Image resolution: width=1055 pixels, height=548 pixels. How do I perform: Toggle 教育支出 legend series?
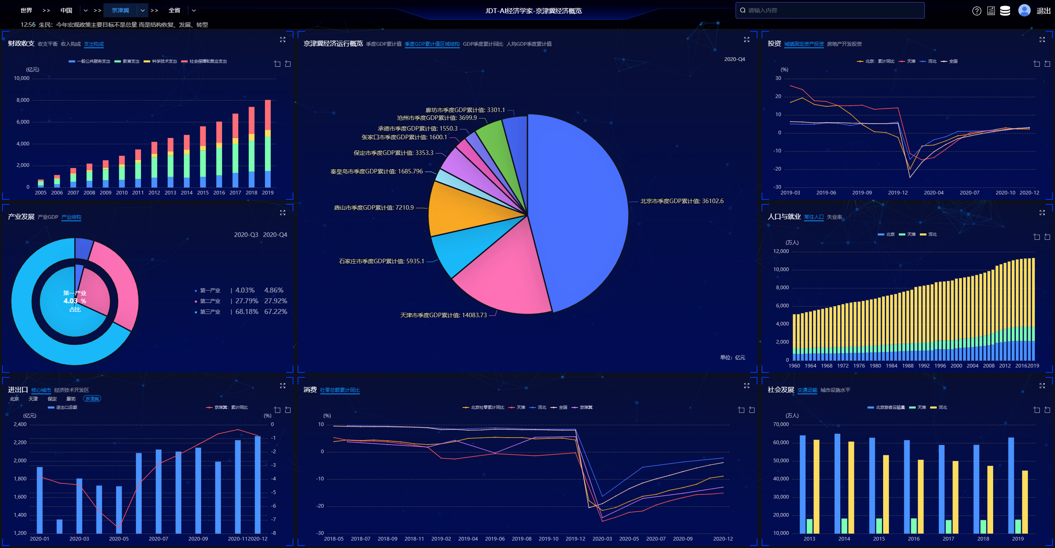click(x=127, y=61)
